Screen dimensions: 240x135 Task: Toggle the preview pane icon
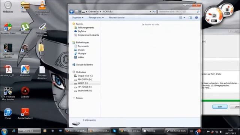pyautogui.click(x=190, y=18)
